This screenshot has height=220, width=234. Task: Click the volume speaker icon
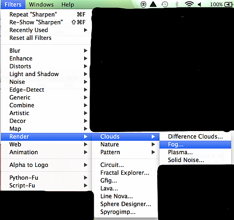point(200,5)
